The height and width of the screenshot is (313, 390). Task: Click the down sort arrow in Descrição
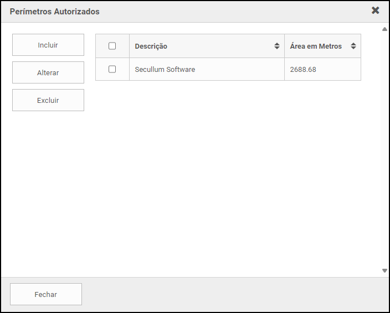[277, 49]
